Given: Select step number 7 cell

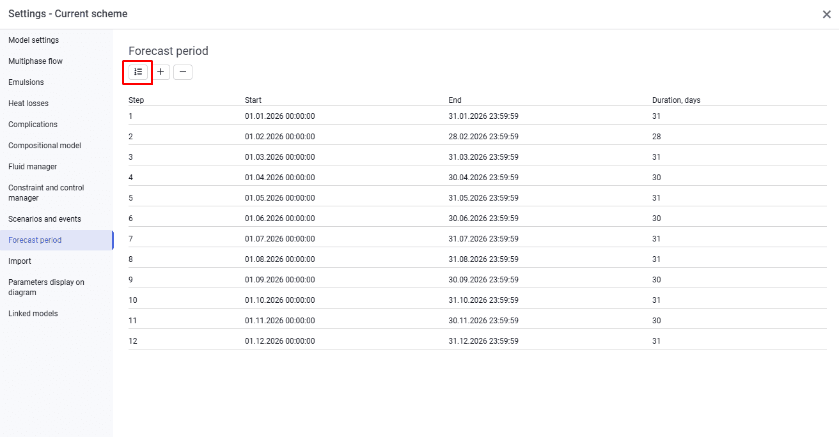Looking at the screenshot, I should (x=131, y=239).
